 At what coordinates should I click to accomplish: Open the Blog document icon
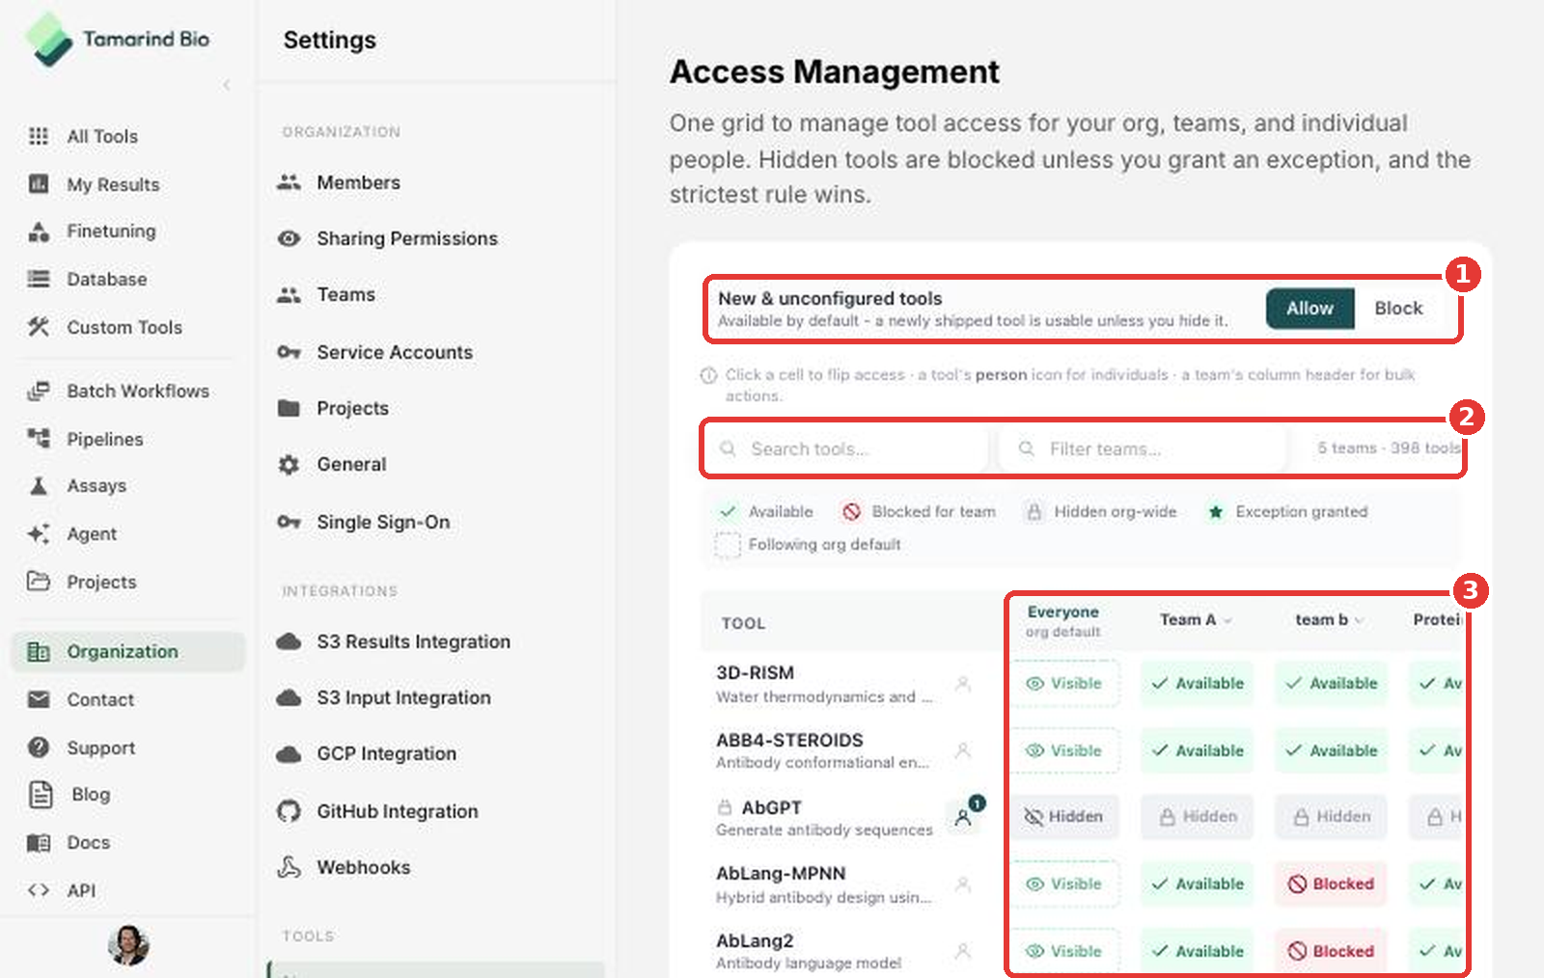41,794
